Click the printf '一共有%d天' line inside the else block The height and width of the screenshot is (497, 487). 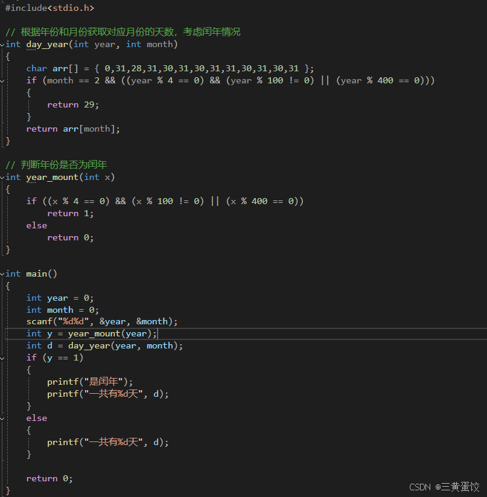pos(108,442)
